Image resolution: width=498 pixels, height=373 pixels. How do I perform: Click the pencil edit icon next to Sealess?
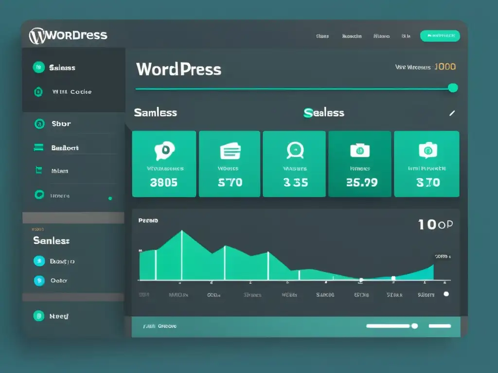[452, 113]
